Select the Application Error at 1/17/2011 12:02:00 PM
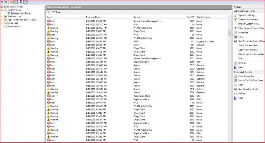This screenshot has height=143, width=265. [x=137, y=123]
